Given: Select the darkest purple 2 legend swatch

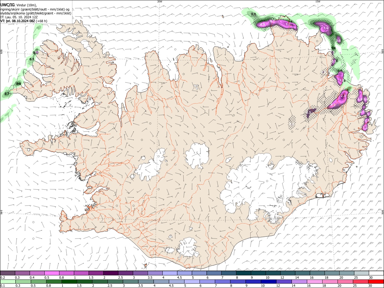Looking at the screenshot, I should [x=110, y=273].
